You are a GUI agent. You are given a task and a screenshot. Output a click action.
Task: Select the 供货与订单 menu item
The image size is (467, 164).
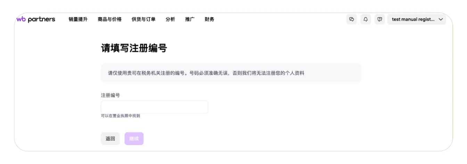coord(144,19)
